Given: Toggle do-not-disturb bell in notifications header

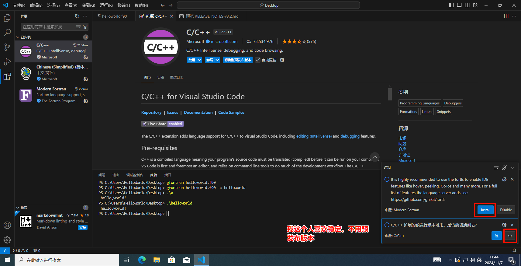Looking at the screenshot, I should (x=504, y=168).
